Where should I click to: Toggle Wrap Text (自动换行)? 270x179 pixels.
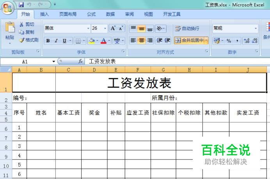tap(187, 28)
